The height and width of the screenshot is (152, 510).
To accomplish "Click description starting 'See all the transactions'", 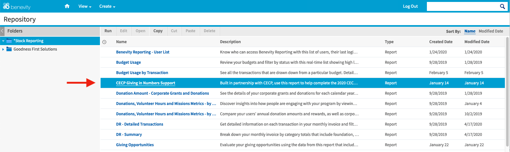I will (289, 73).
